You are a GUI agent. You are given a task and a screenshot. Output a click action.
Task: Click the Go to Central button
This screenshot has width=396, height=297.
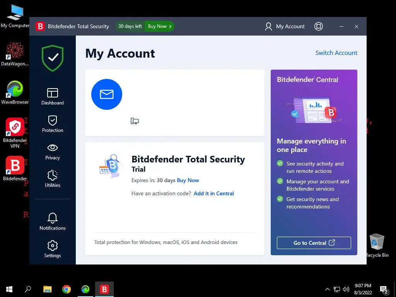pyautogui.click(x=314, y=243)
